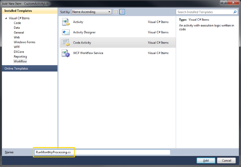Click the Activity template name text
The width and height of the screenshot is (241, 167).
(x=78, y=22)
